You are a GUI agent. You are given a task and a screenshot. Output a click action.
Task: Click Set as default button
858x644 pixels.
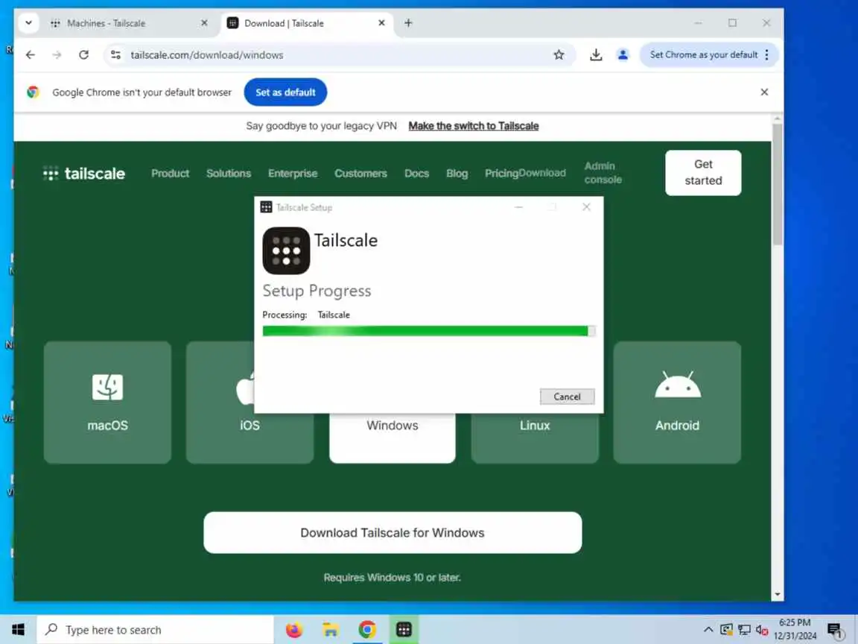pyautogui.click(x=285, y=92)
